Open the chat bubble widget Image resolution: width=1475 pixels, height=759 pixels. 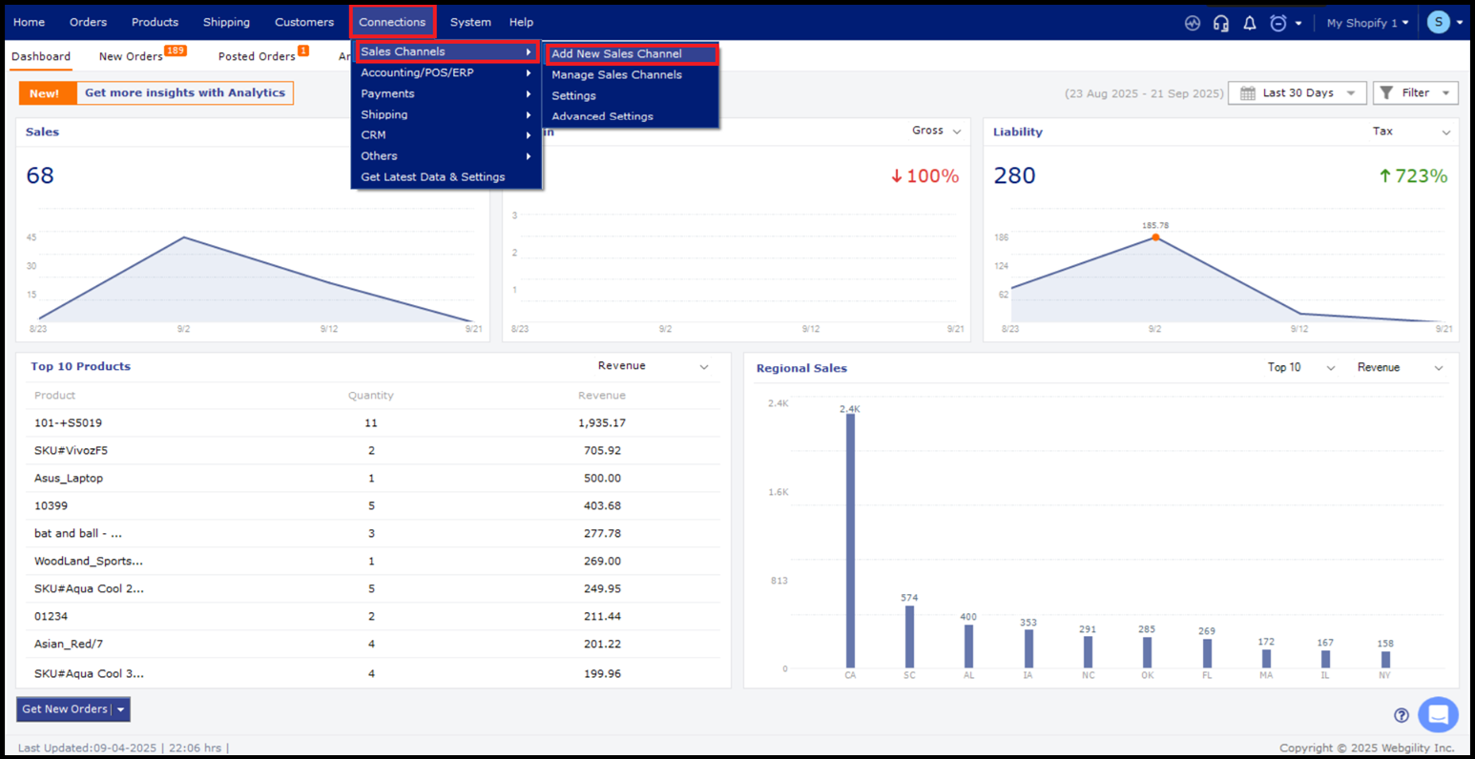[x=1438, y=714]
